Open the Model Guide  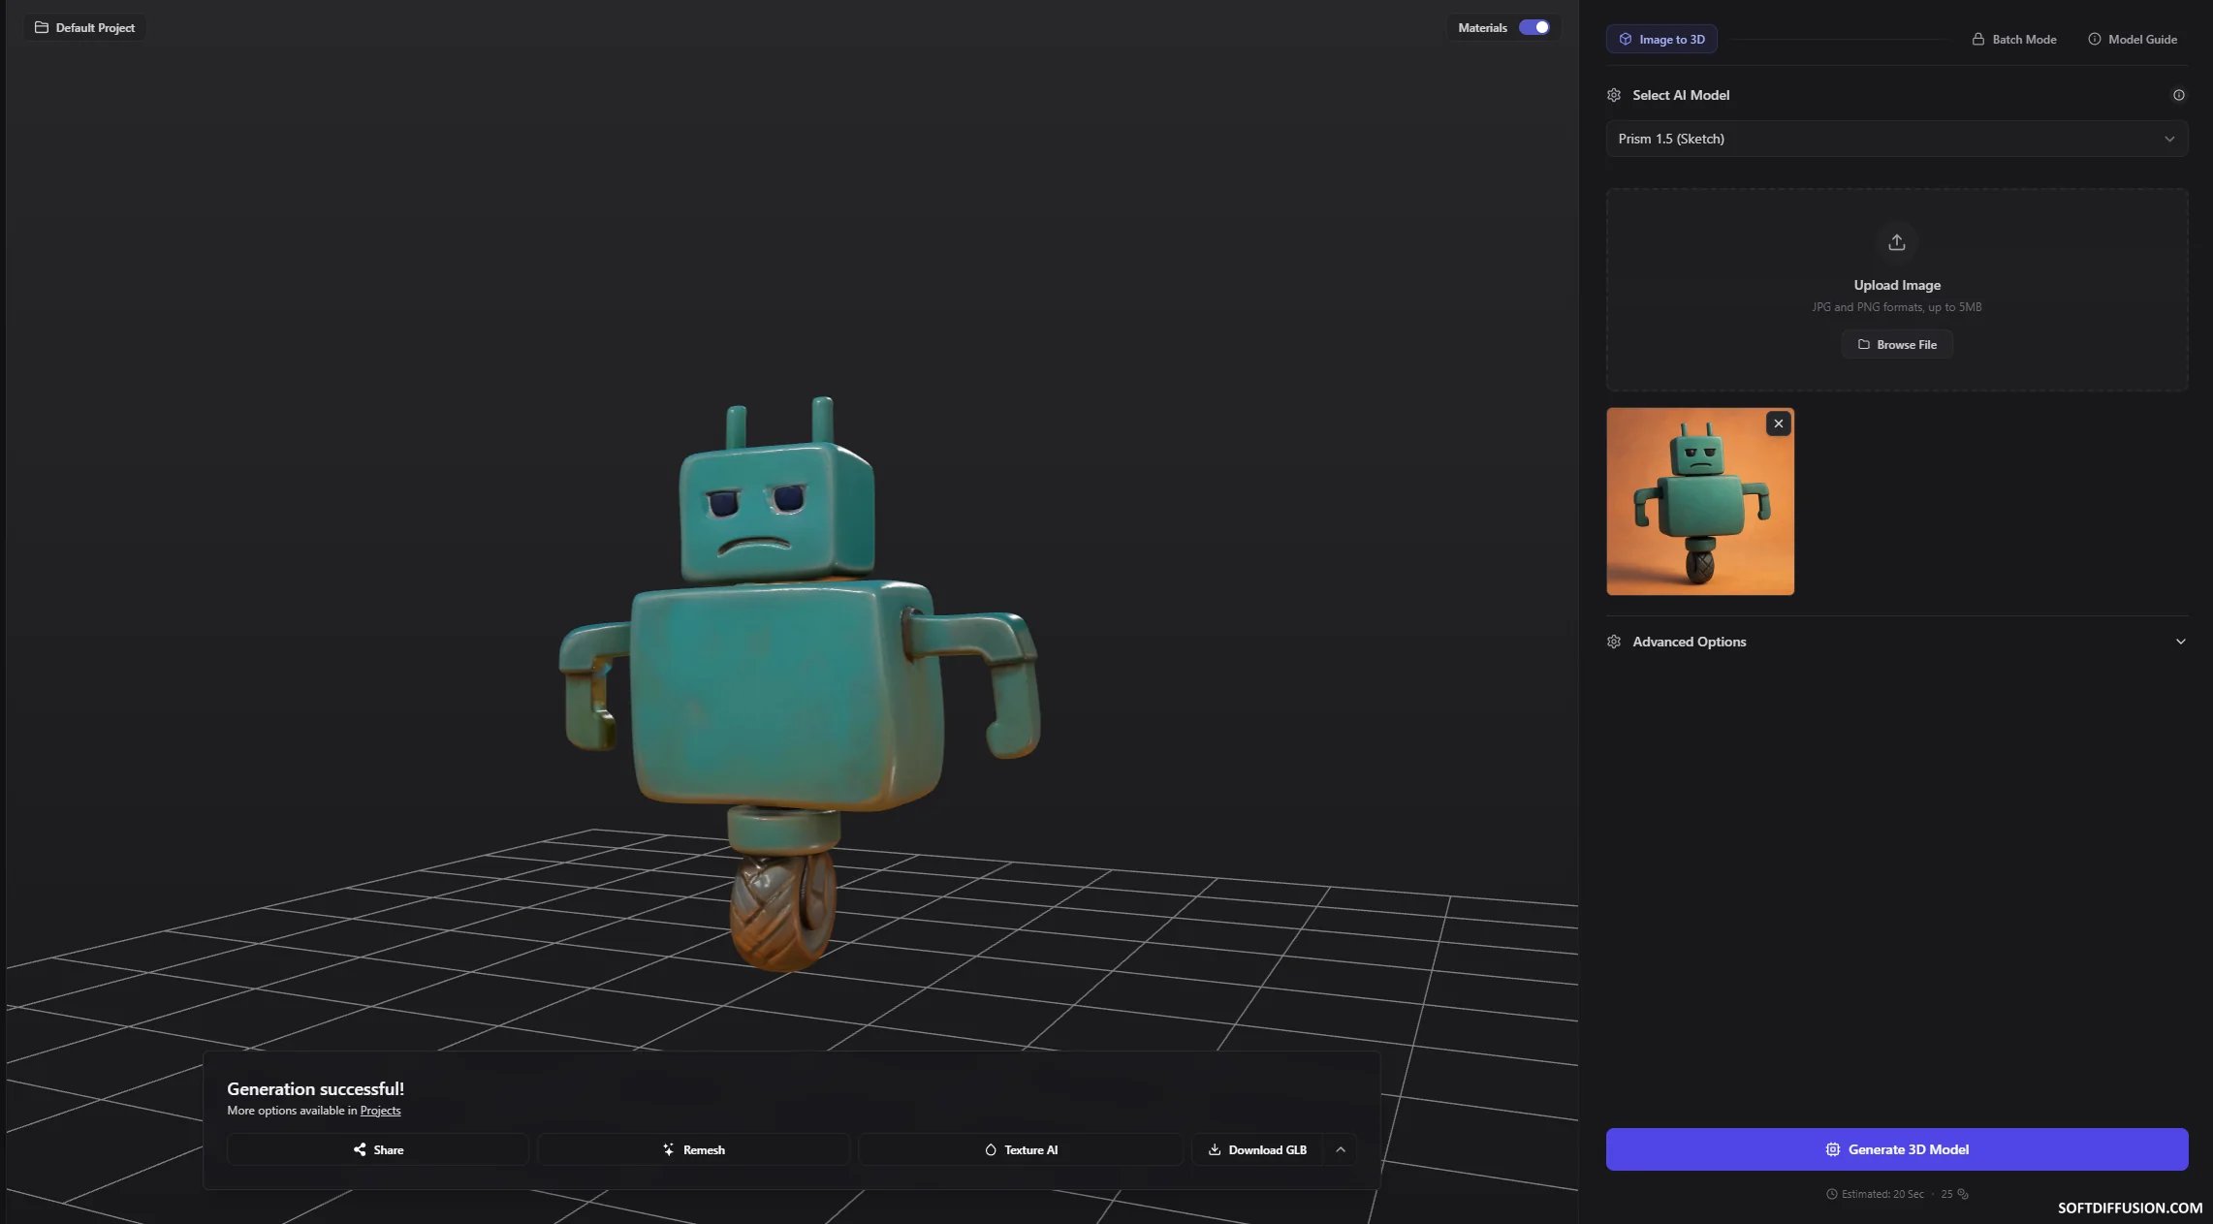click(2132, 39)
